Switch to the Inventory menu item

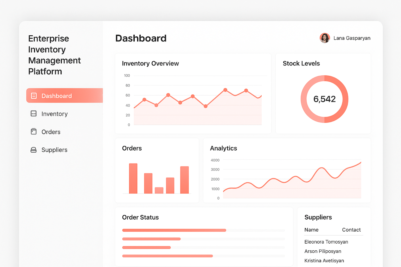54,114
